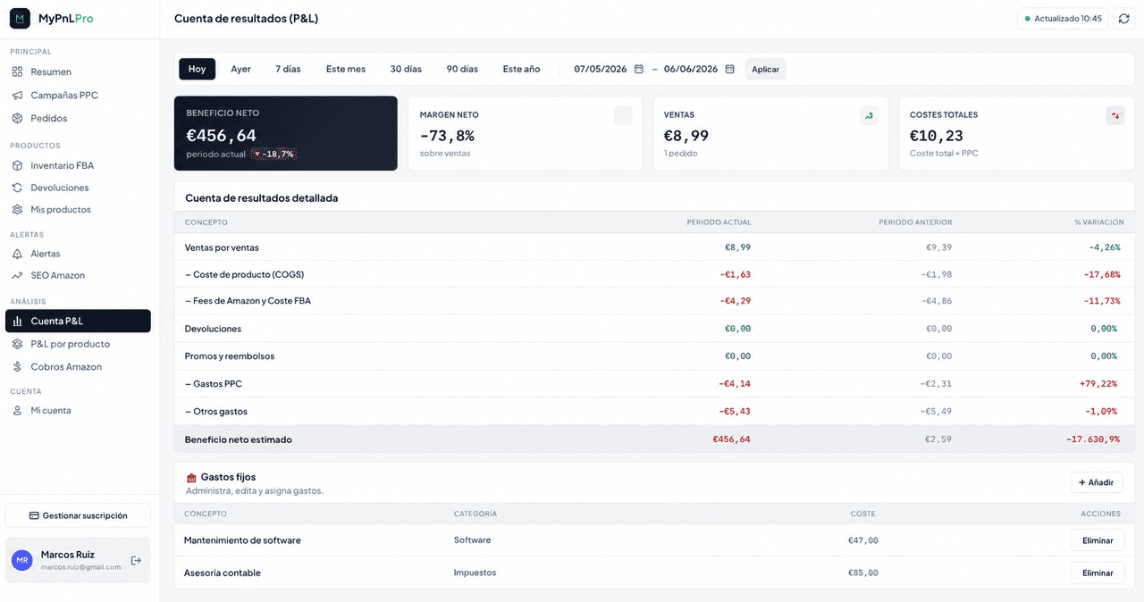Click the SEO Amazon trend icon
Screen dimensions: 1144x602
(x=17, y=275)
